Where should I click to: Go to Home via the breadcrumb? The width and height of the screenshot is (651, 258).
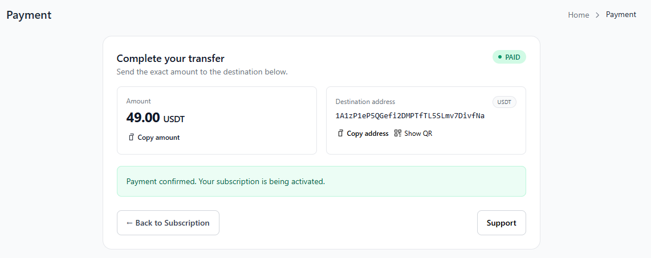coord(578,15)
